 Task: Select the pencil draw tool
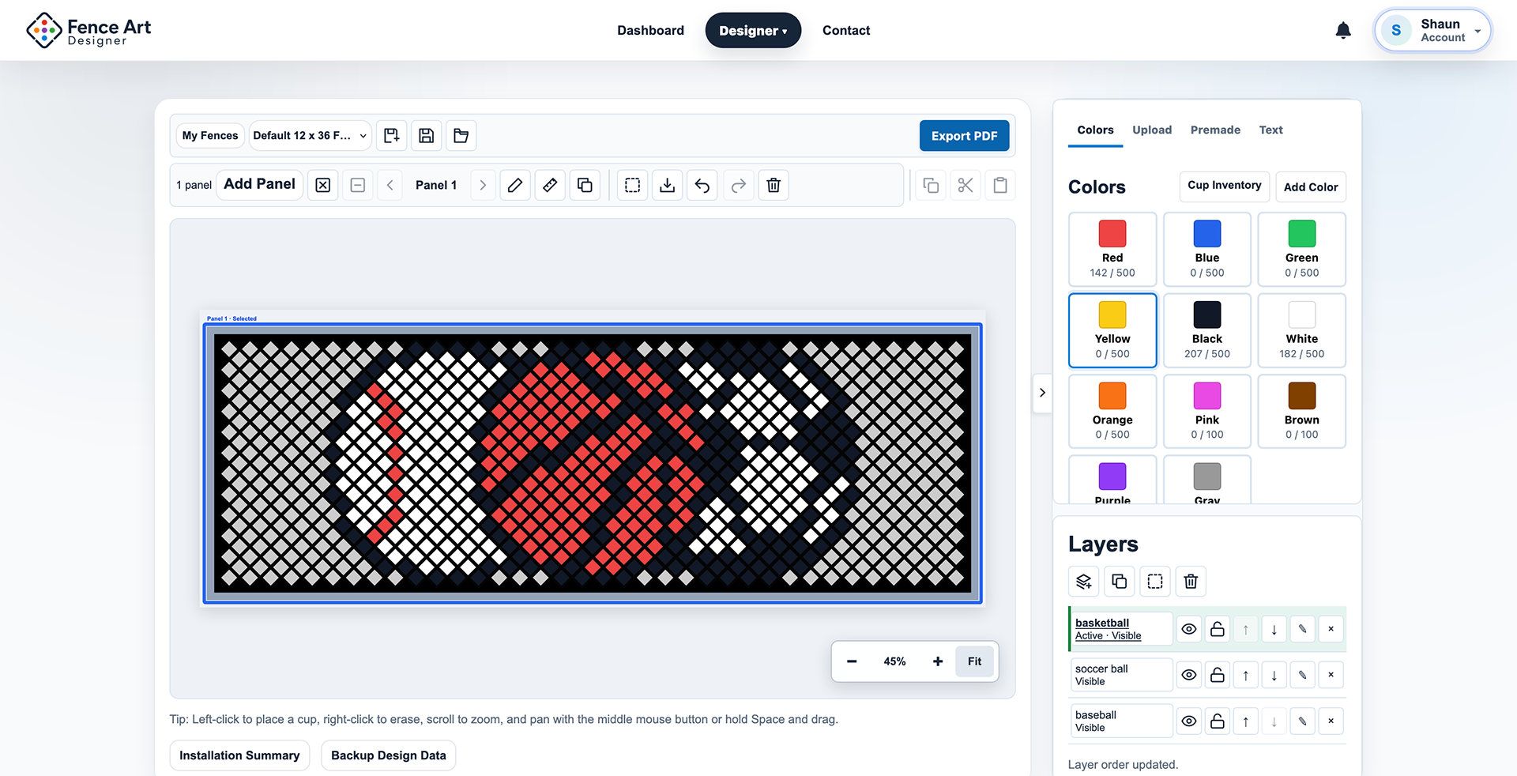pyautogui.click(x=515, y=185)
